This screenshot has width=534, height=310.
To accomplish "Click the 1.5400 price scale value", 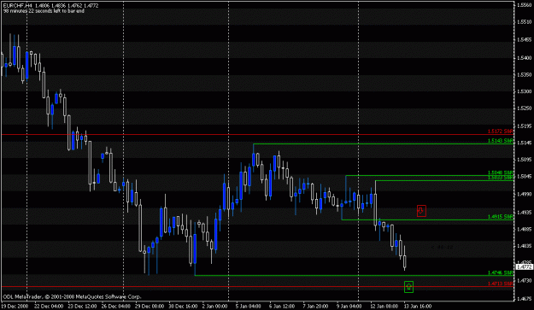I will click(x=525, y=57).
